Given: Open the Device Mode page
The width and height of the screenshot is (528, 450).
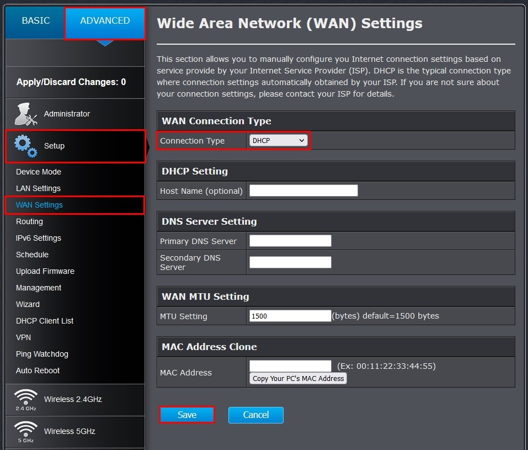Looking at the screenshot, I should 39,172.
